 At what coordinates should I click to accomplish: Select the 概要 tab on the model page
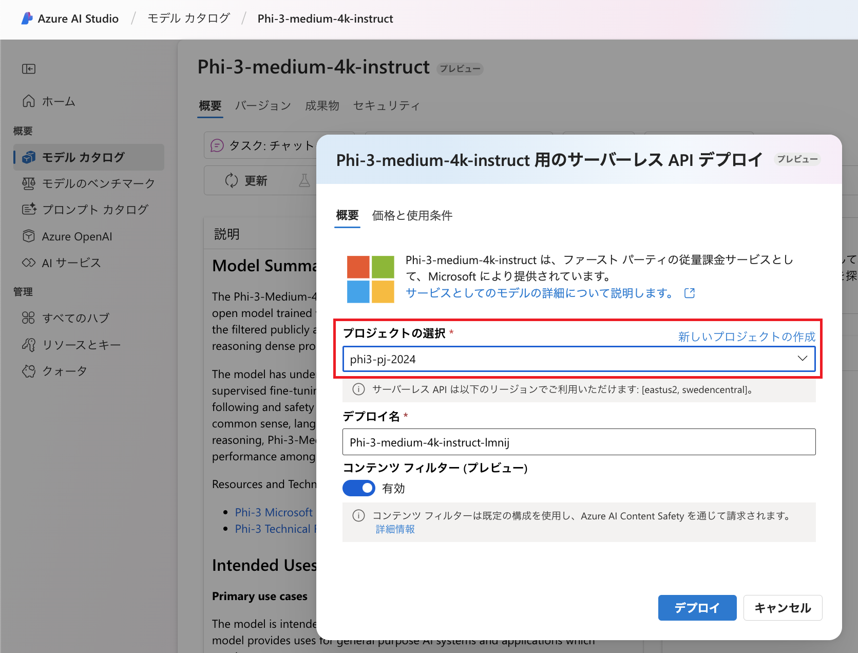[x=210, y=105]
